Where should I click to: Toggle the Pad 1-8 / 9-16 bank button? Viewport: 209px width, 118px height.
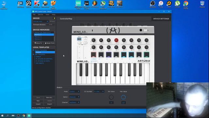click(85, 39)
